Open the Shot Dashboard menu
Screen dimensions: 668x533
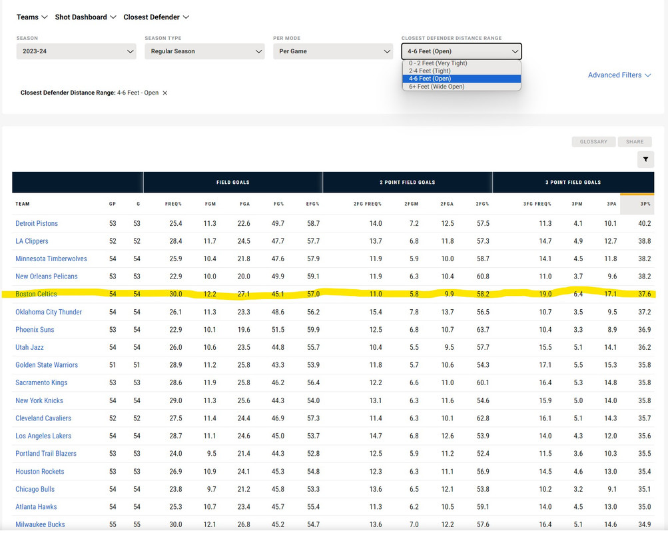pos(85,17)
